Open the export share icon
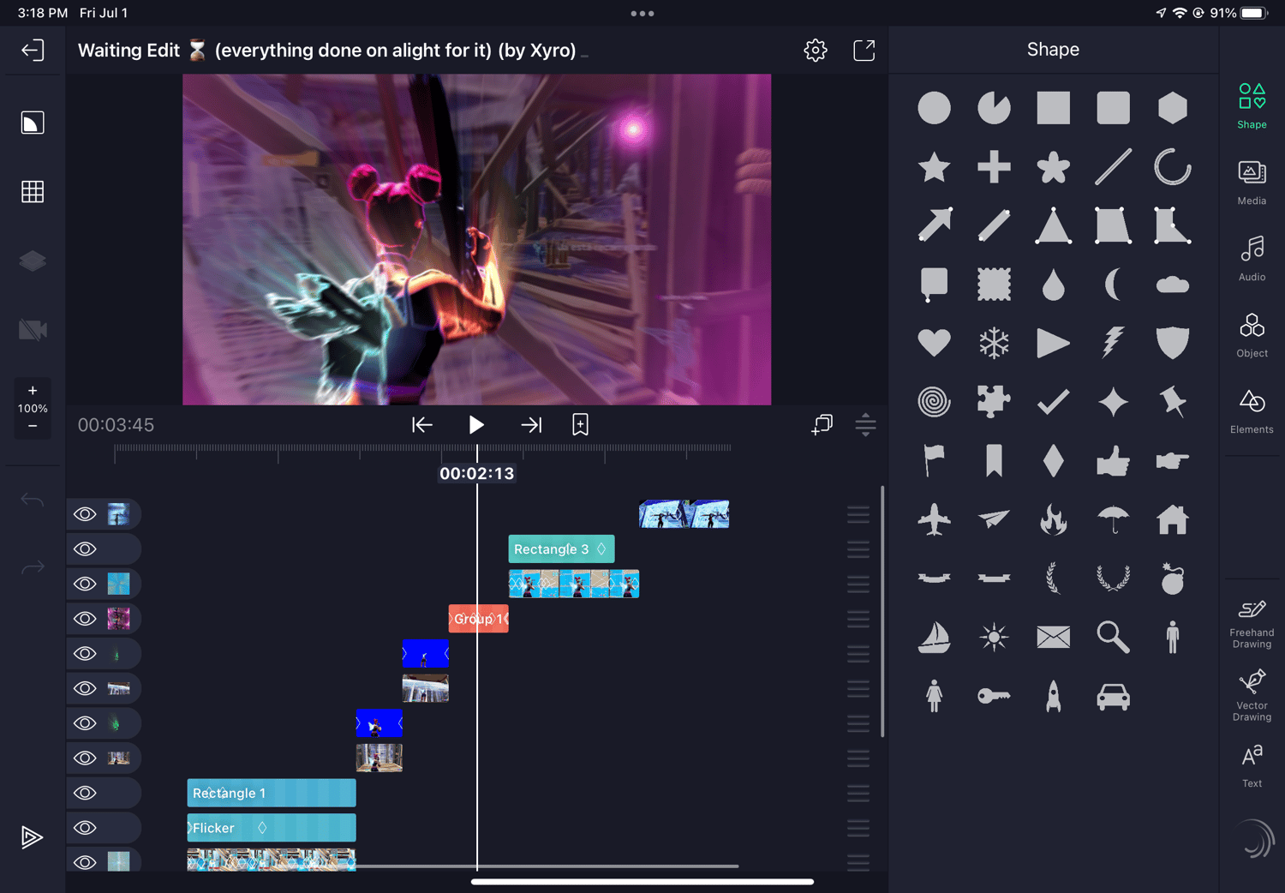Image resolution: width=1285 pixels, height=893 pixels. point(864,51)
